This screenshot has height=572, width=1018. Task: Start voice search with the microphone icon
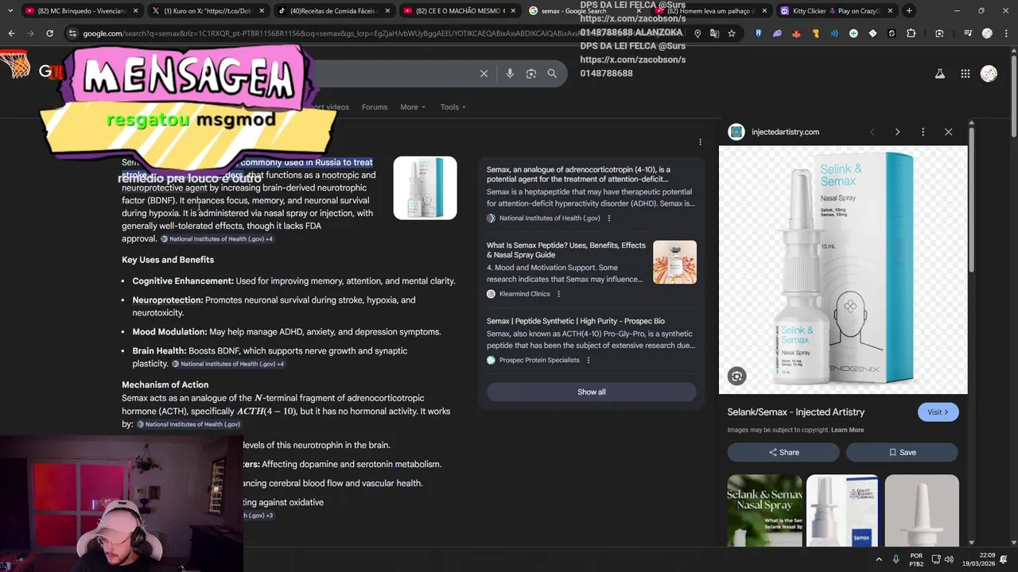pyautogui.click(x=510, y=73)
